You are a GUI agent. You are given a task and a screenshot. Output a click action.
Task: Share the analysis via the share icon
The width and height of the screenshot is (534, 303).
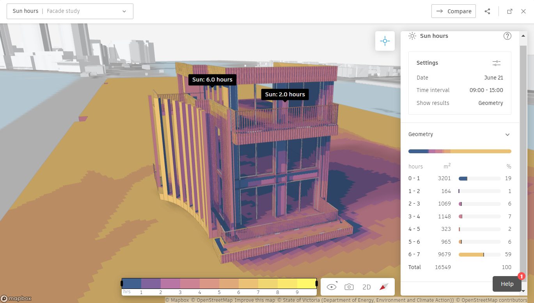coord(487,11)
